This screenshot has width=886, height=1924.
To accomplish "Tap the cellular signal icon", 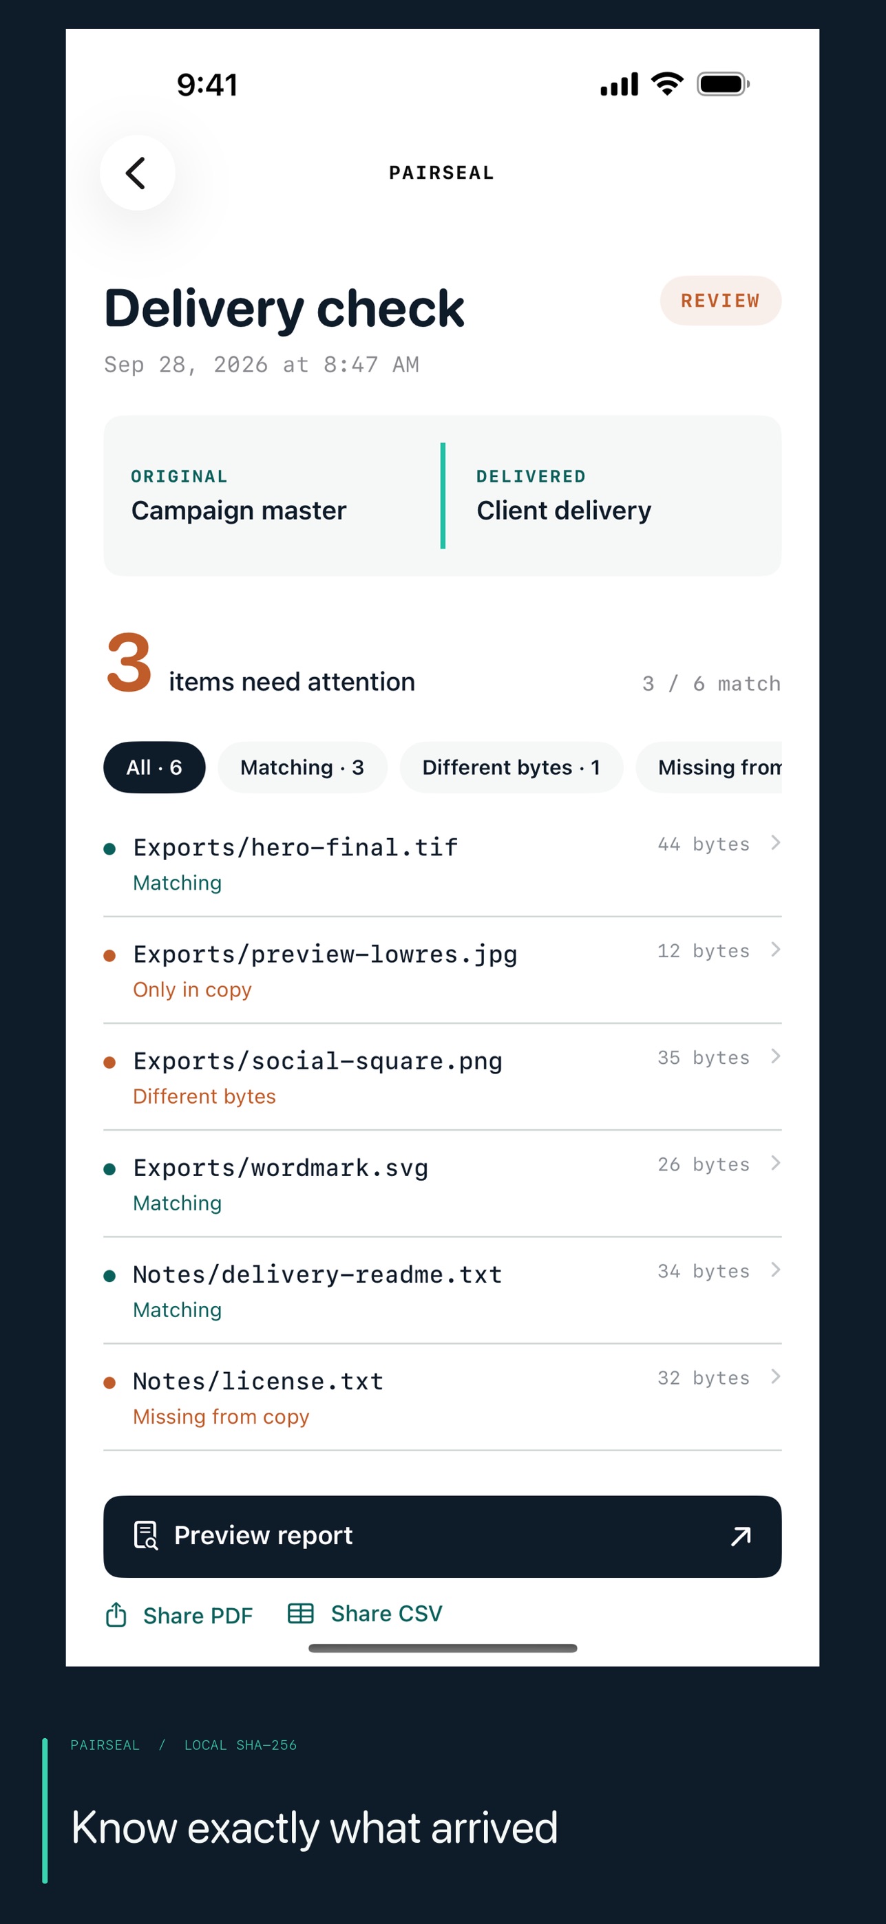I will tap(620, 84).
